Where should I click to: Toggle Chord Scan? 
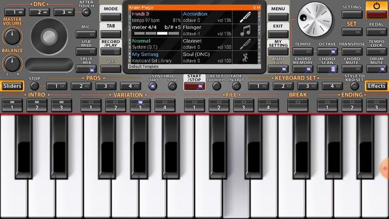327,69
